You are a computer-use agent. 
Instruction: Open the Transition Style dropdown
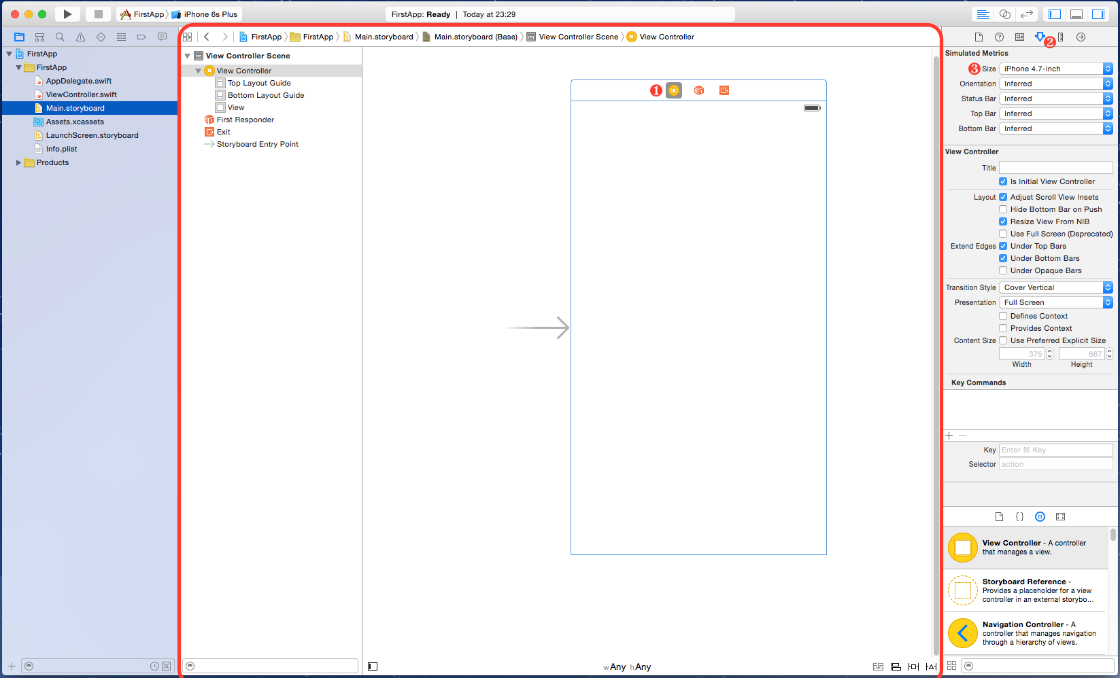coord(1055,287)
